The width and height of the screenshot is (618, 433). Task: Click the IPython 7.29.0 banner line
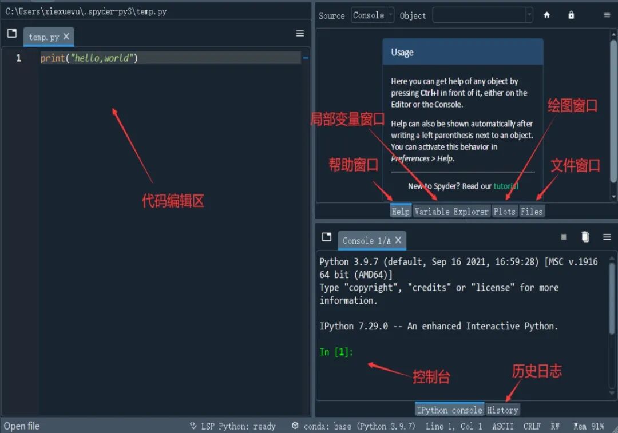(x=439, y=326)
